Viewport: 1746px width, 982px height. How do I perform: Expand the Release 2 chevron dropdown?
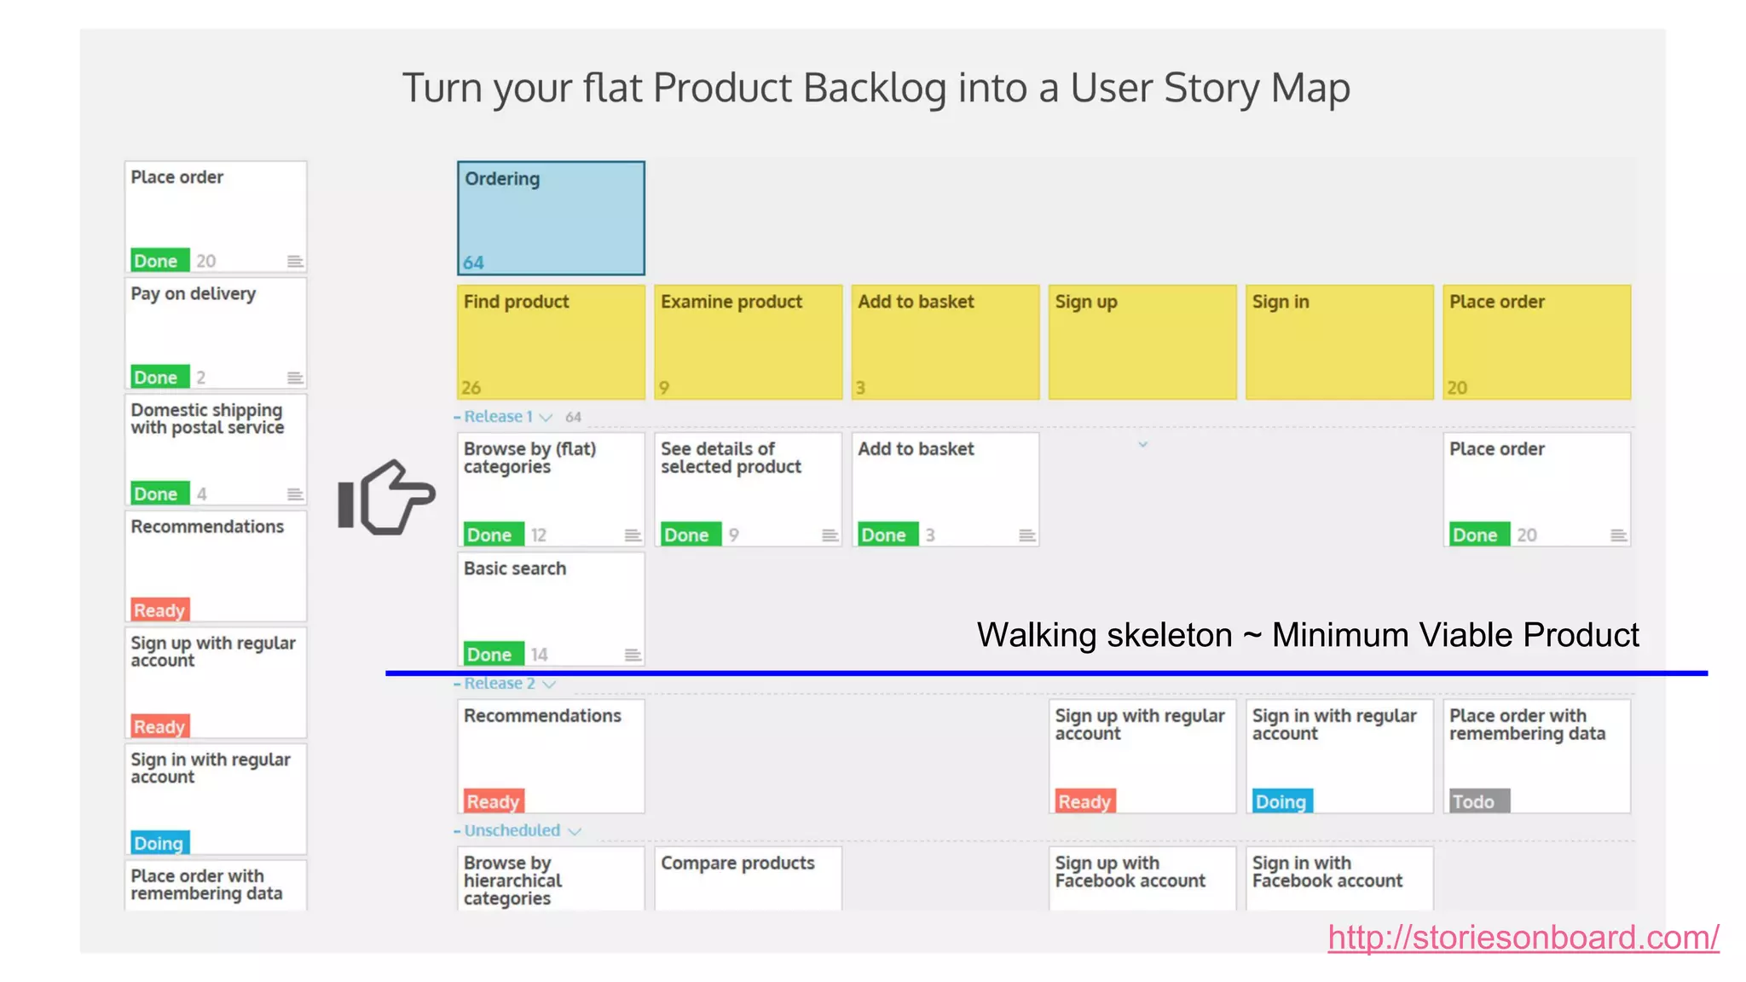click(x=550, y=685)
